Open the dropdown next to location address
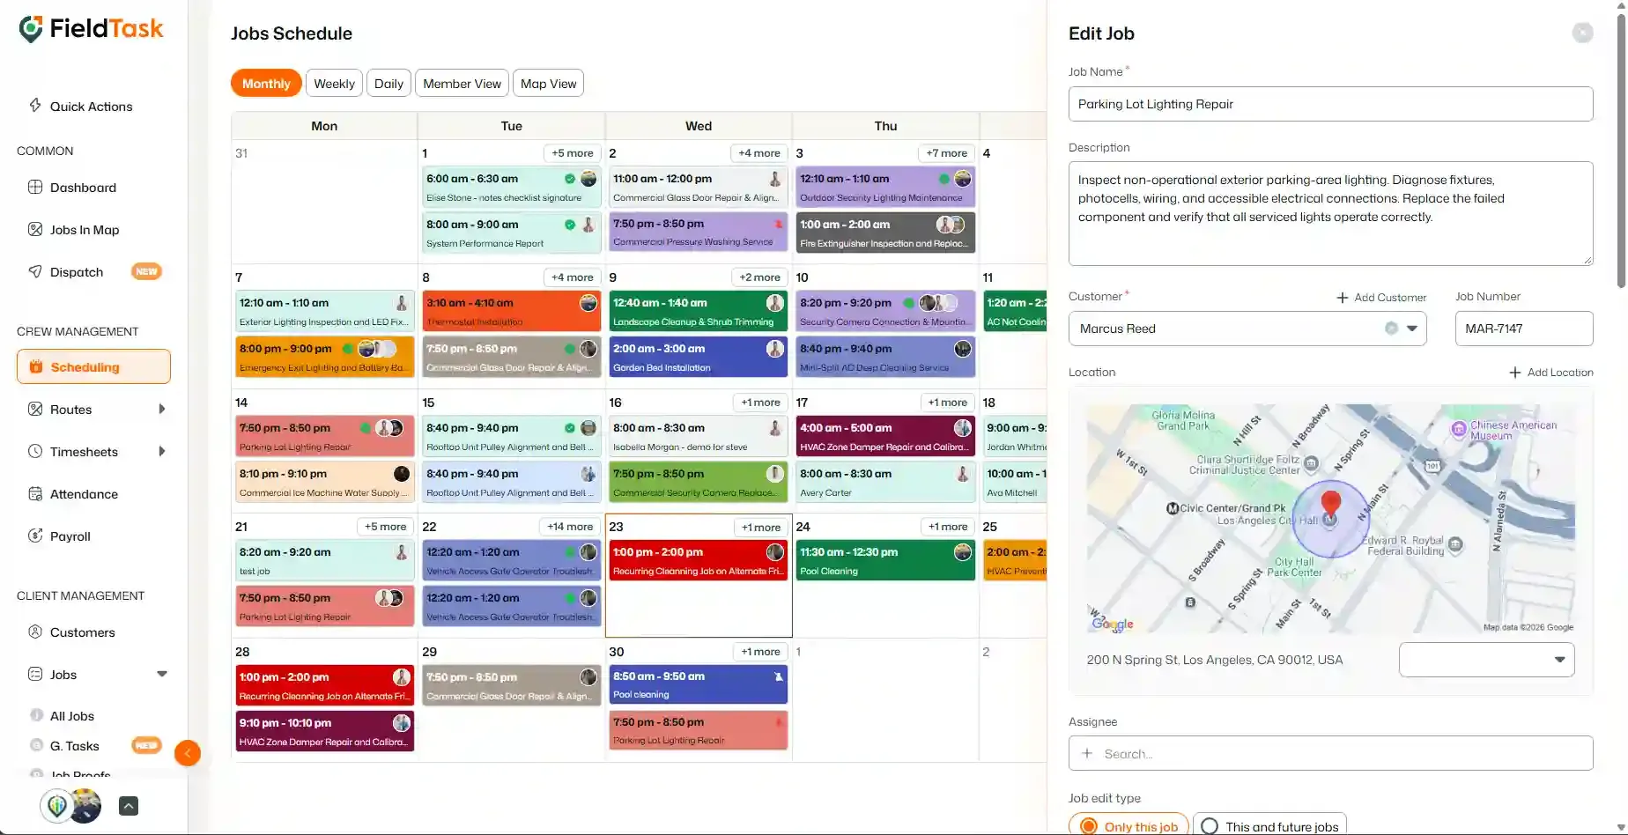Screen dimensions: 1628x835 pos(1486,660)
